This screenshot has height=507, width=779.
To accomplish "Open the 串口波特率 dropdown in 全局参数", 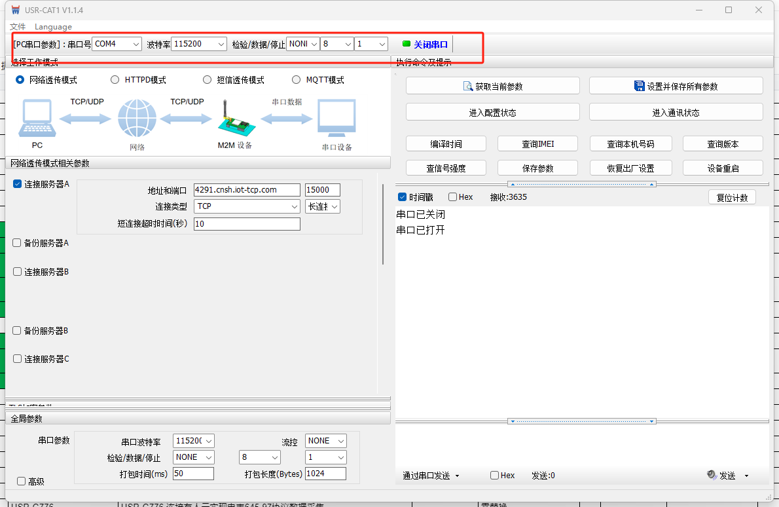I will (193, 441).
